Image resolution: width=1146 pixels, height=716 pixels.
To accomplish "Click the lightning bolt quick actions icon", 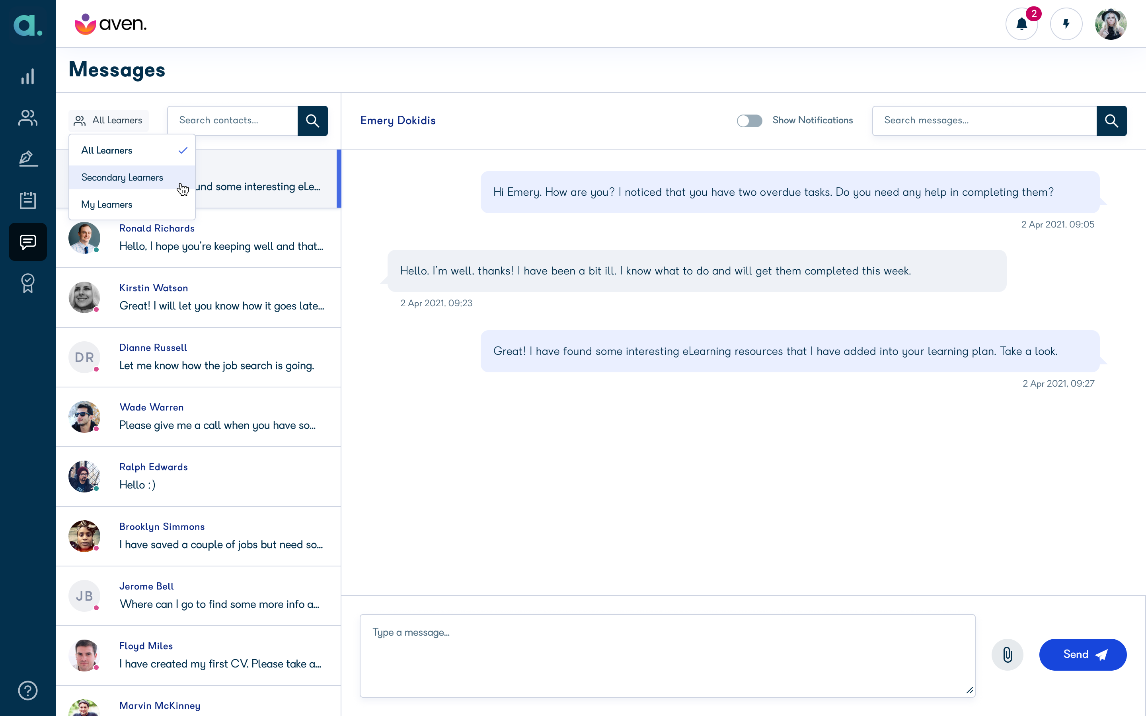I will tap(1066, 24).
